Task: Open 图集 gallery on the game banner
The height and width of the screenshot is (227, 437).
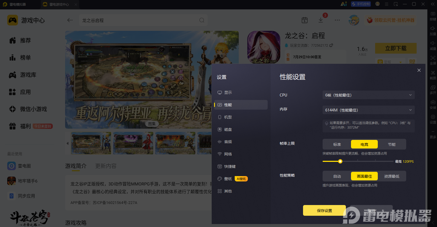Action: [x=152, y=124]
